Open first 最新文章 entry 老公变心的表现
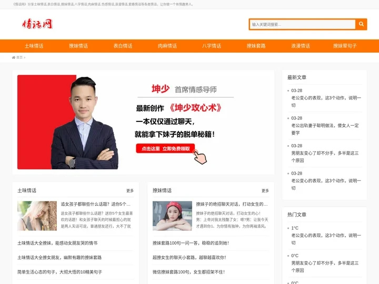 point(326,102)
